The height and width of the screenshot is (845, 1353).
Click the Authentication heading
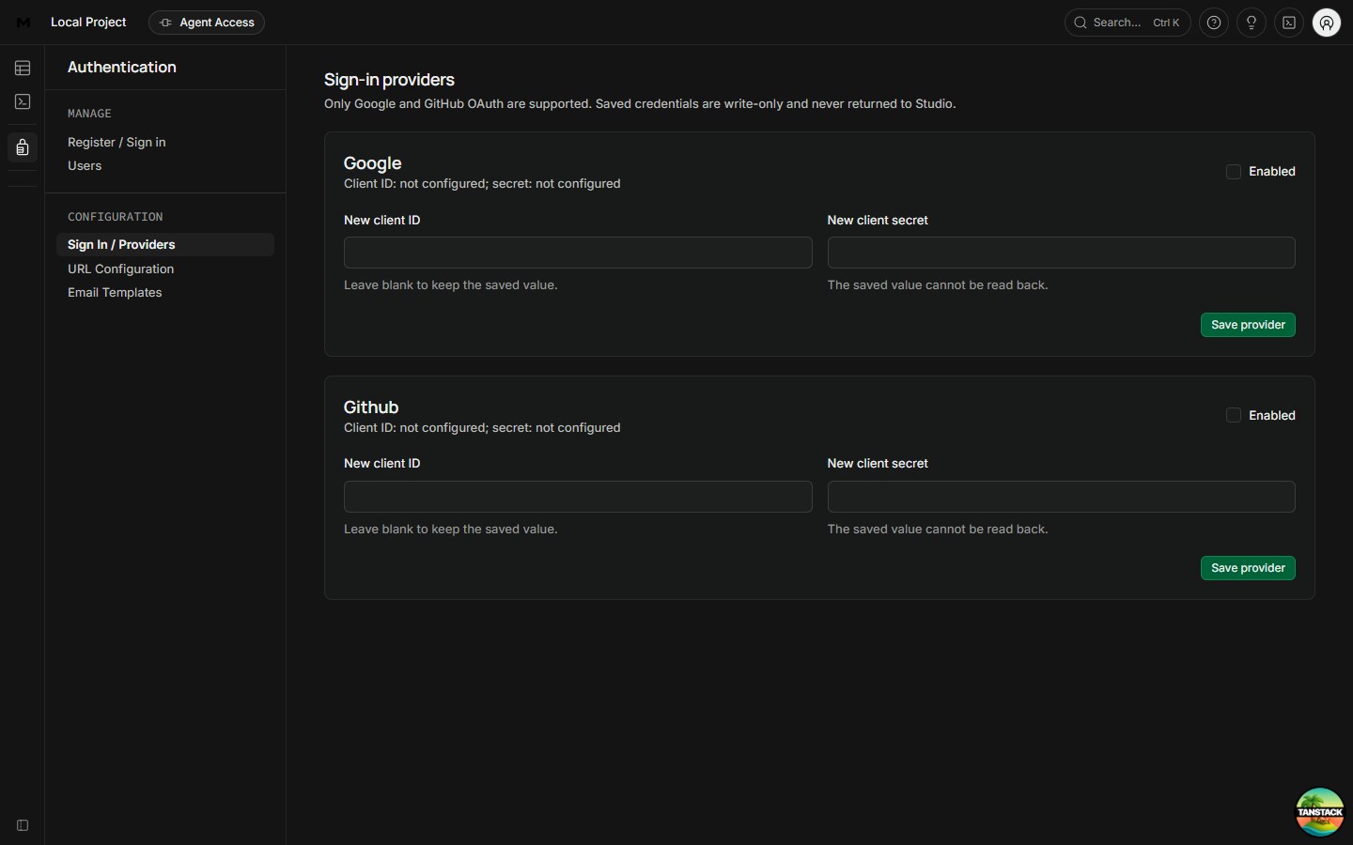point(122,67)
